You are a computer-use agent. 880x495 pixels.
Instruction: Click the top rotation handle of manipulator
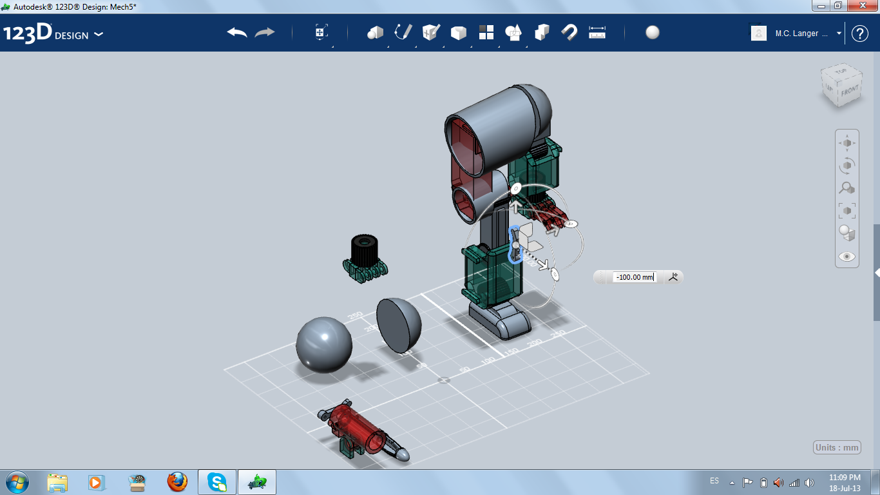pos(515,188)
